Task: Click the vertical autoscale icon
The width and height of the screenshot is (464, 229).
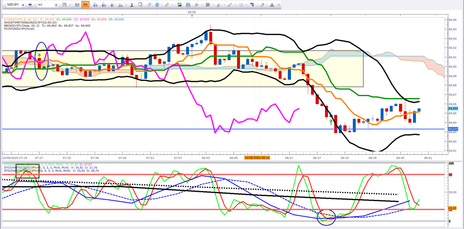Action: click(132, 5)
